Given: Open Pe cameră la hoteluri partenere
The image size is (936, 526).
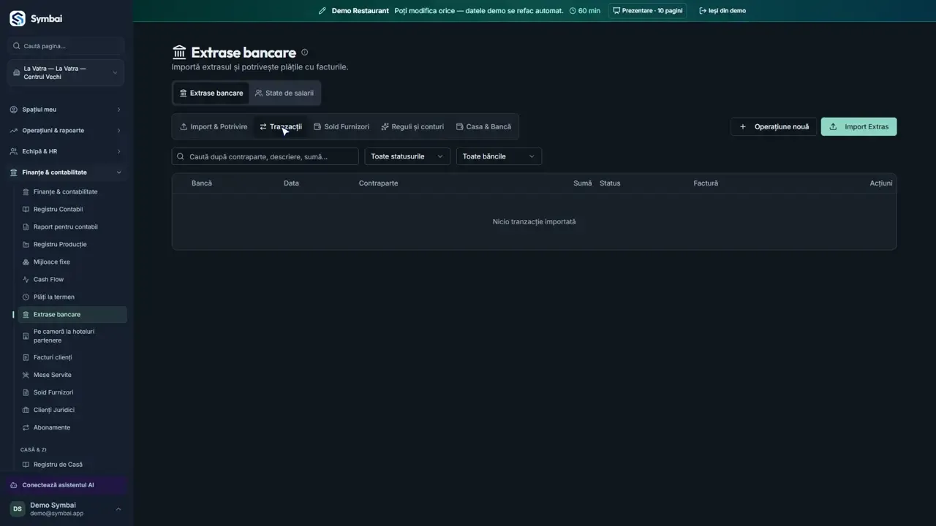Looking at the screenshot, I should [72, 336].
